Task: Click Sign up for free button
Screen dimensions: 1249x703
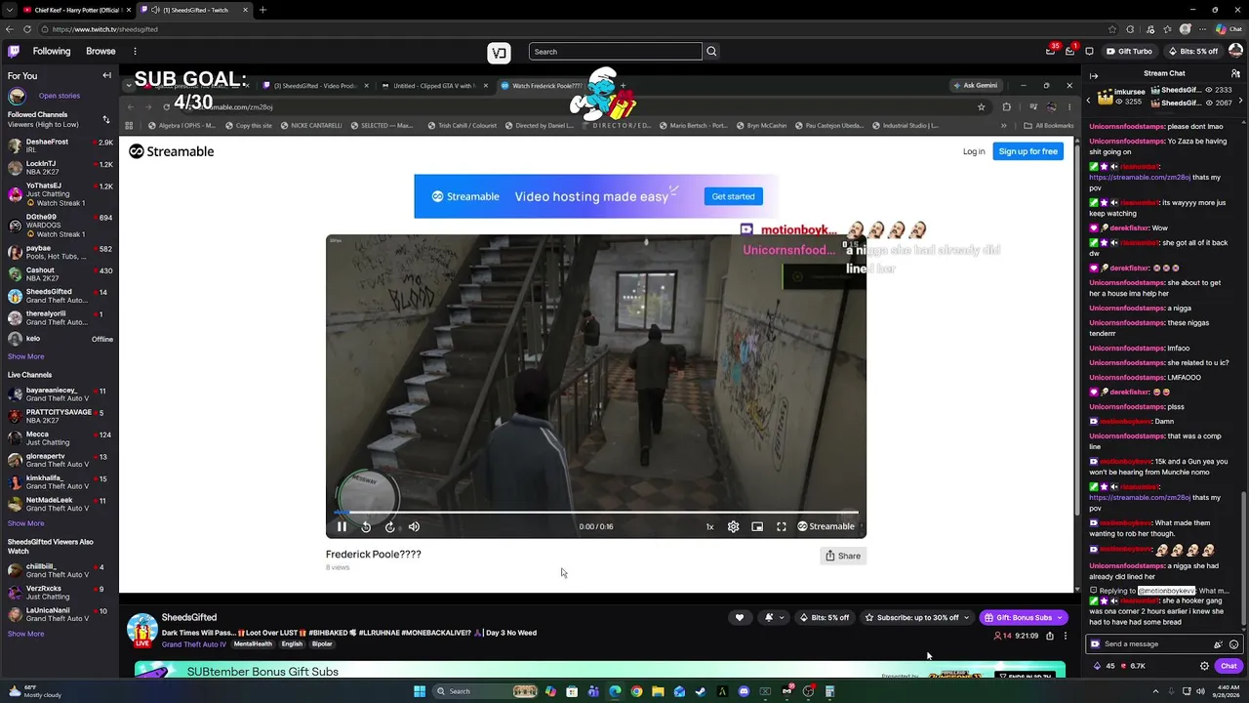Action: click(1027, 151)
